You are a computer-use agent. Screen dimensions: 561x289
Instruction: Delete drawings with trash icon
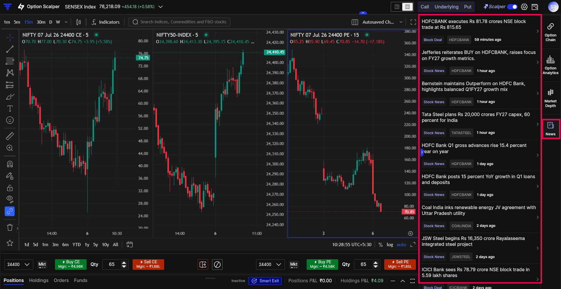tap(10, 227)
